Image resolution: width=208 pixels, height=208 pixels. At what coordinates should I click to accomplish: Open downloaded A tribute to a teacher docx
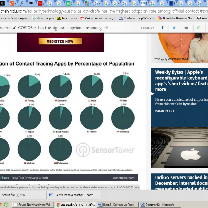tap(72, 195)
